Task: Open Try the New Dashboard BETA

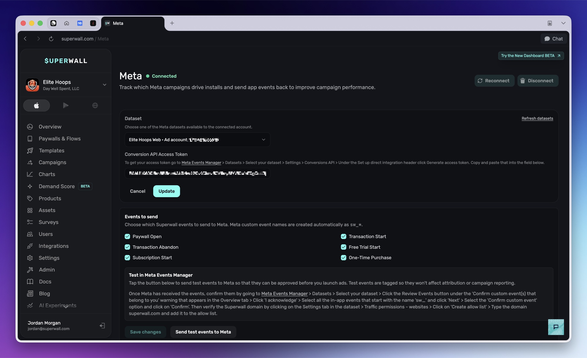Action: point(531,56)
